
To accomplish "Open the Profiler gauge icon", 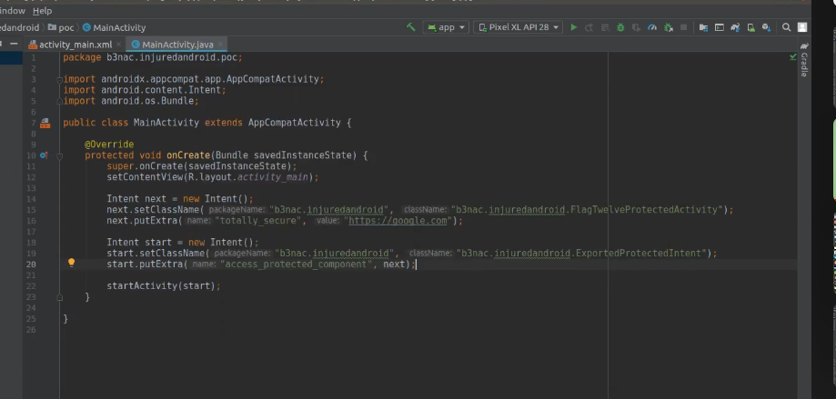I will (x=652, y=27).
